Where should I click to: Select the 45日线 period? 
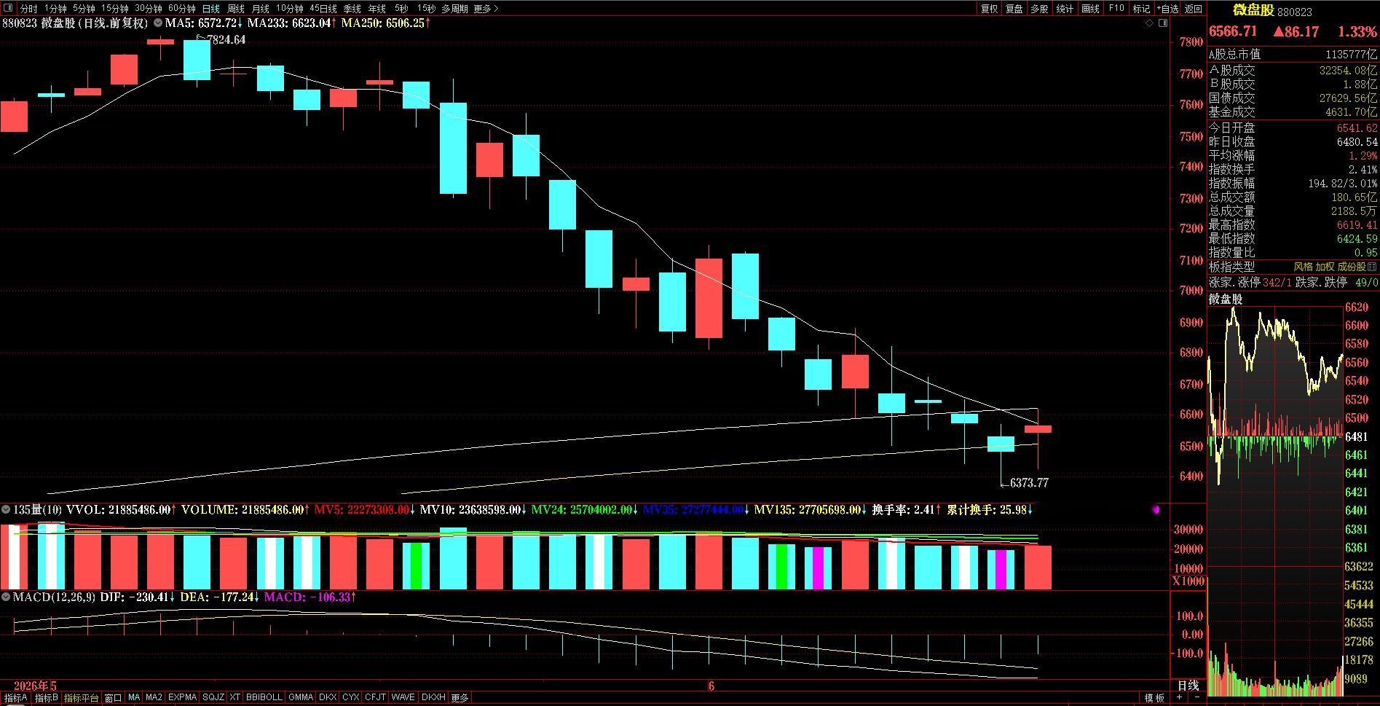click(323, 9)
